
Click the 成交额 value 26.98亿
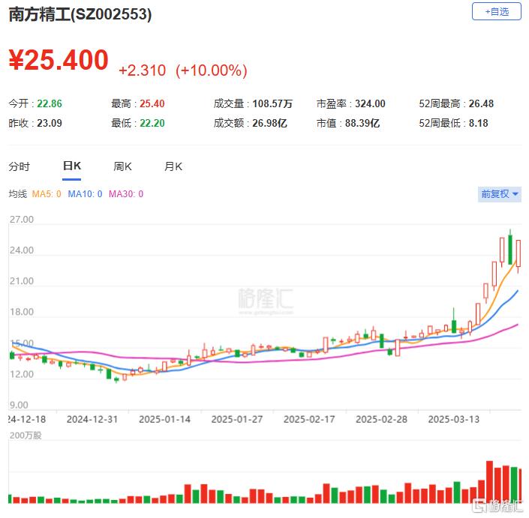[x=269, y=123]
